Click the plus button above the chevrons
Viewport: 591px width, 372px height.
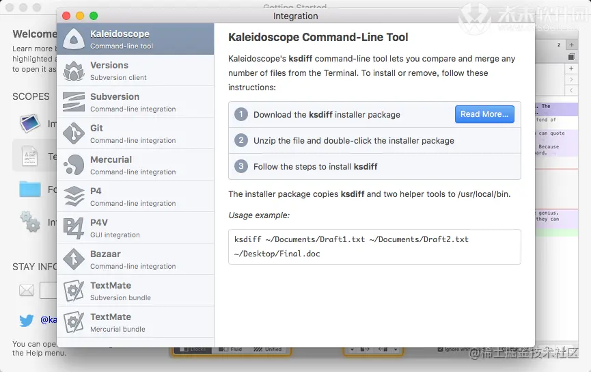[571, 68]
